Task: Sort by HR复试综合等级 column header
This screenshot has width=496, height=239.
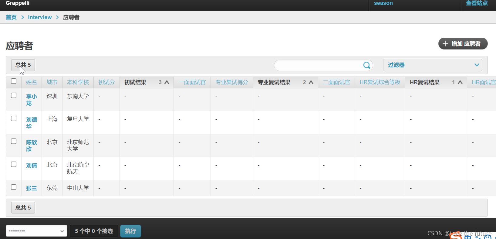Action: (x=380, y=82)
